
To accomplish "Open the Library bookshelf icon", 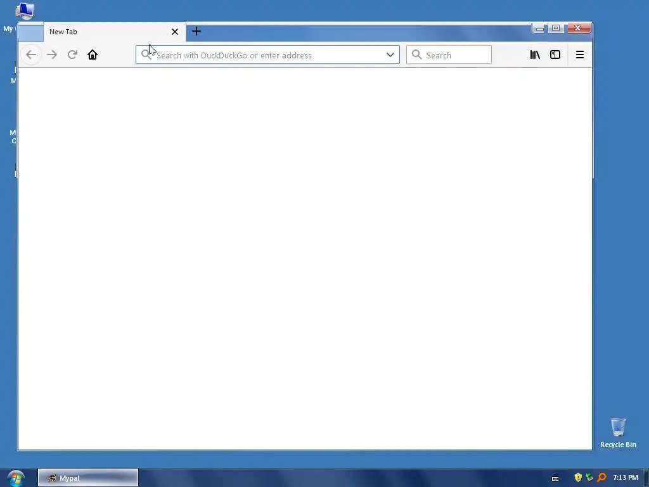I will click(535, 55).
